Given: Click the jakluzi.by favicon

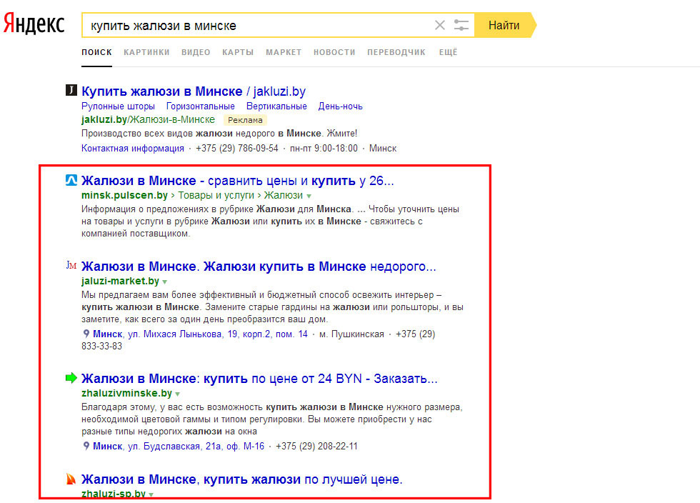Looking at the screenshot, I should pos(71,90).
